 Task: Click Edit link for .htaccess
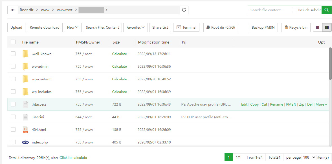pos(244,104)
